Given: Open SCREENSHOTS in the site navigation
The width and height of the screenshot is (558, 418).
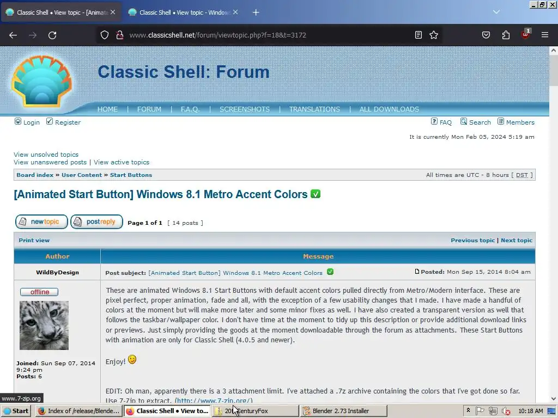Looking at the screenshot, I should [x=245, y=109].
